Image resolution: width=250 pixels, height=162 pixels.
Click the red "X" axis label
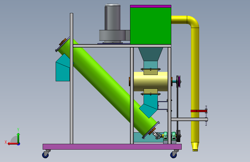click(x=6, y=142)
